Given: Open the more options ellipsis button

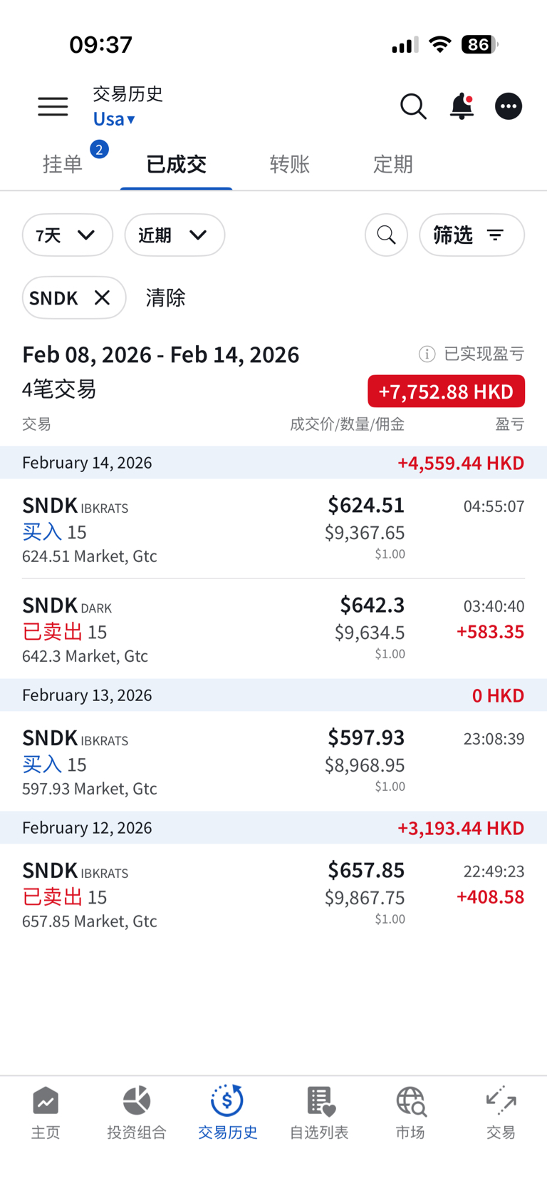Looking at the screenshot, I should pos(509,107).
